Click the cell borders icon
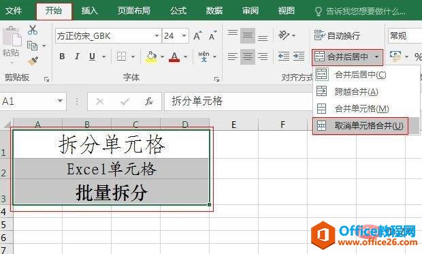This screenshot has width=422, height=254. coord(121,57)
